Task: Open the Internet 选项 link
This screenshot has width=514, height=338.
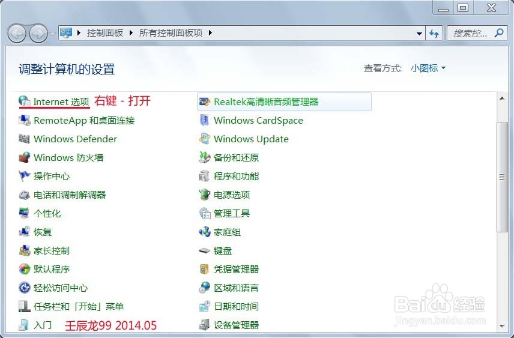Action: (x=61, y=101)
